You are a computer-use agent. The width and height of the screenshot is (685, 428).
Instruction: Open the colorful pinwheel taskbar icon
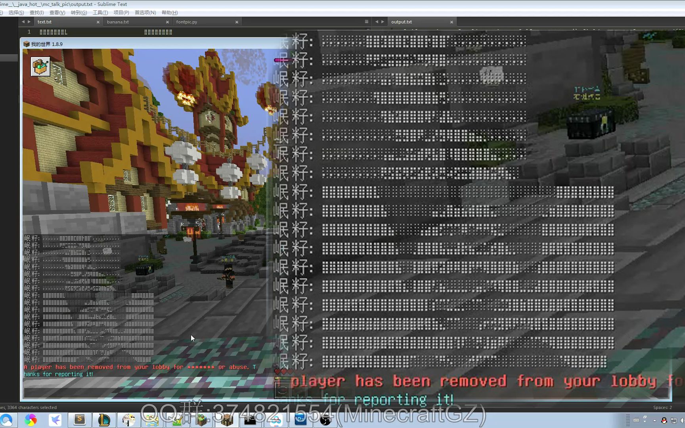tap(31, 420)
